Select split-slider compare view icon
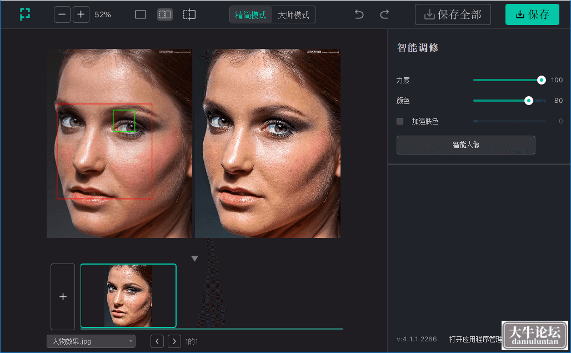 [x=189, y=14]
